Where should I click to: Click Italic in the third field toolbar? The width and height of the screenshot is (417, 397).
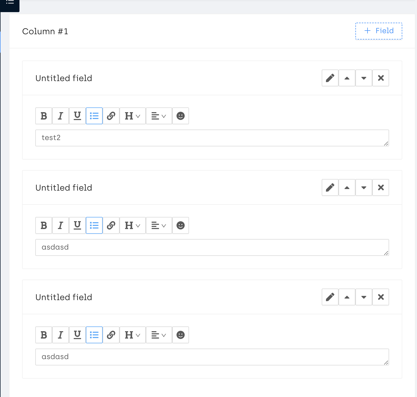coord(61,335)
